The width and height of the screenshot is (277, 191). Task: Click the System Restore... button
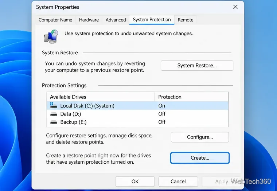pos(197,66)
